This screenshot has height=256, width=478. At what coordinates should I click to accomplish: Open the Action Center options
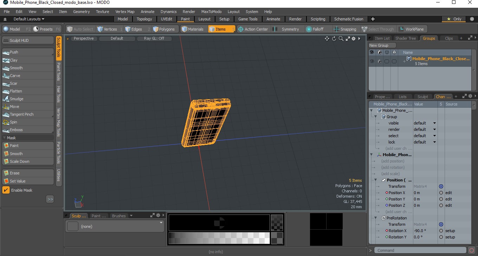[253, 29]
